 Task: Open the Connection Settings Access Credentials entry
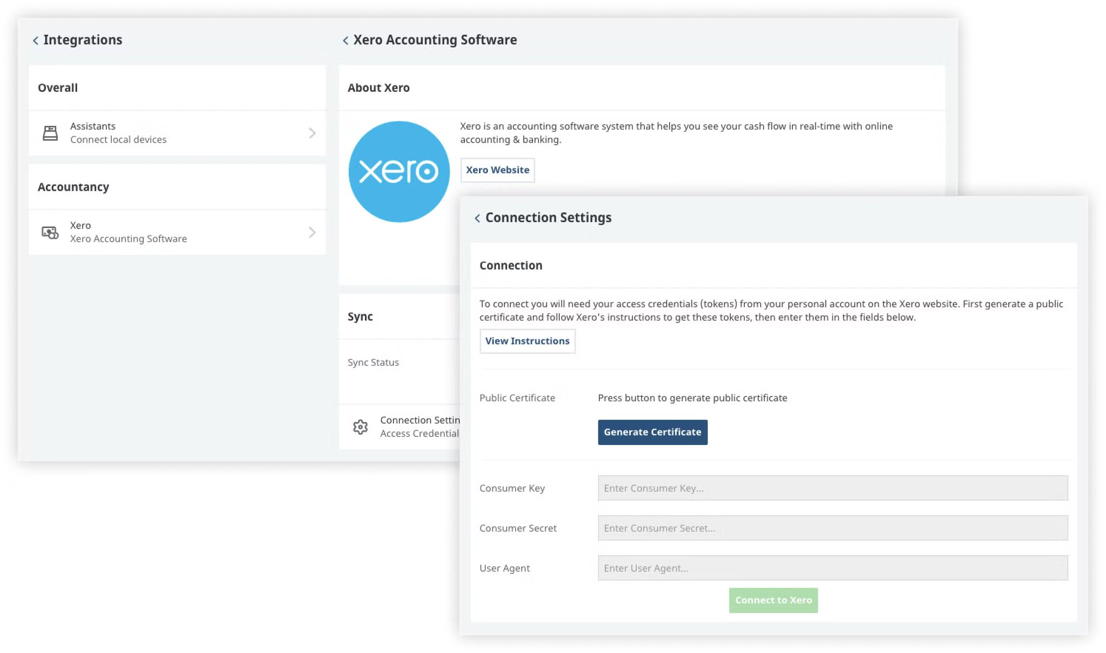coord(419,427)
